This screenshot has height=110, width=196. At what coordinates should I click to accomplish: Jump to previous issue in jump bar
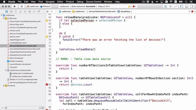190,12
